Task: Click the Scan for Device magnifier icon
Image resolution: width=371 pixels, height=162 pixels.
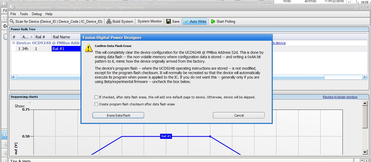Action: pyautogui.click(x=12, y=21)
